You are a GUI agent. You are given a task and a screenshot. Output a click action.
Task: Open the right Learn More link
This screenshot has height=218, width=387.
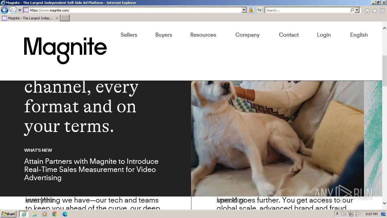click(x=231, y=200)
